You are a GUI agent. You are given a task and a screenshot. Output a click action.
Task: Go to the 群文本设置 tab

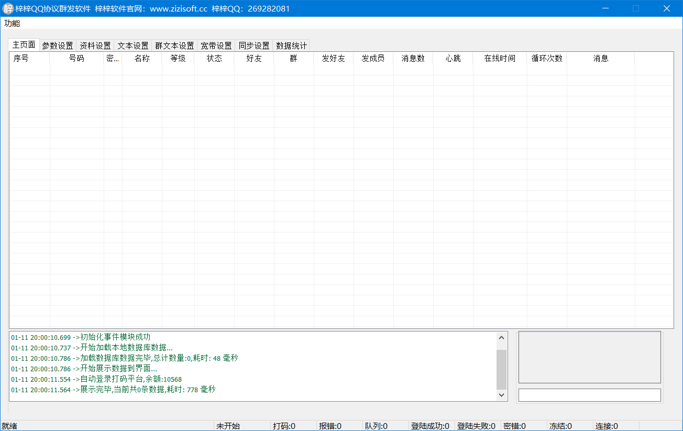[174, 46]
